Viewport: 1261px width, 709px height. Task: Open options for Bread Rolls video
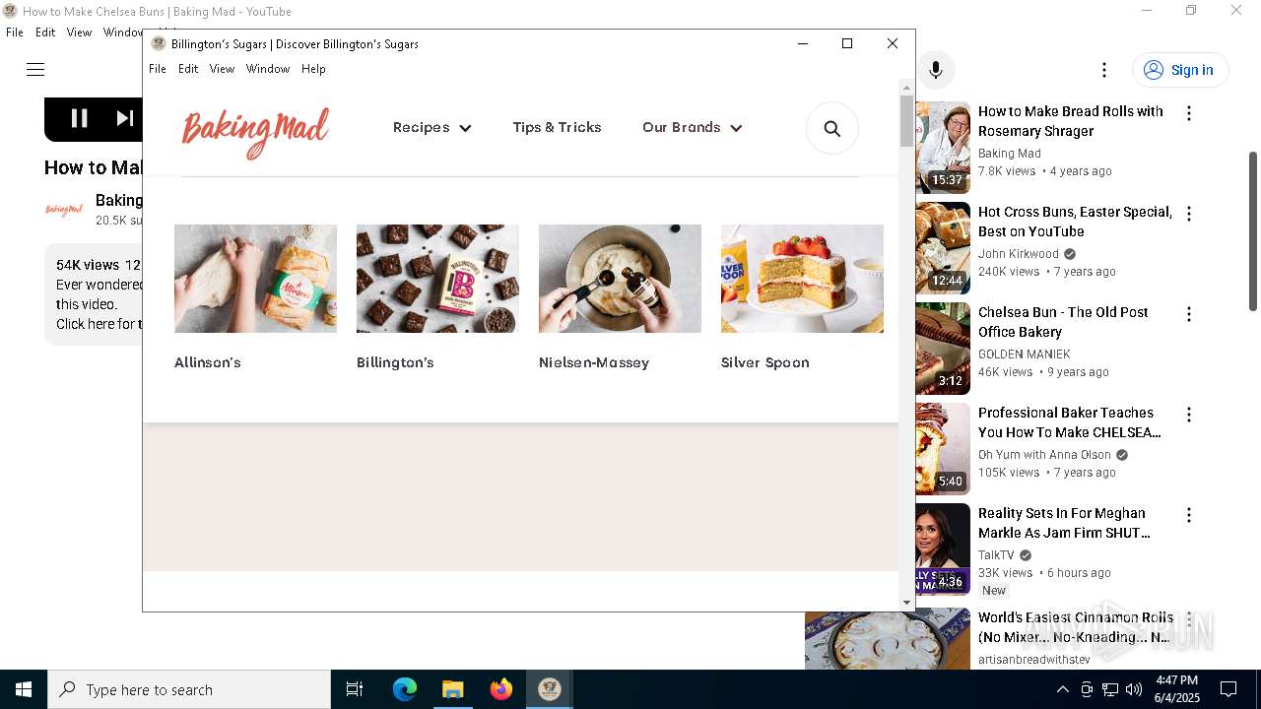(1189, 113)
